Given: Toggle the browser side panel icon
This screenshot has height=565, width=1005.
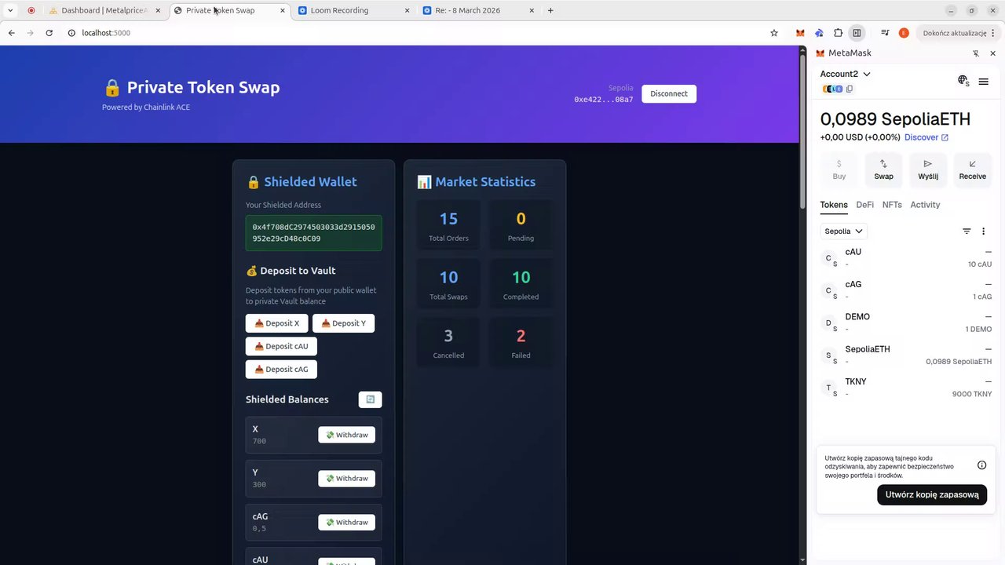Looking at the screenshot, I should [857, 33].
